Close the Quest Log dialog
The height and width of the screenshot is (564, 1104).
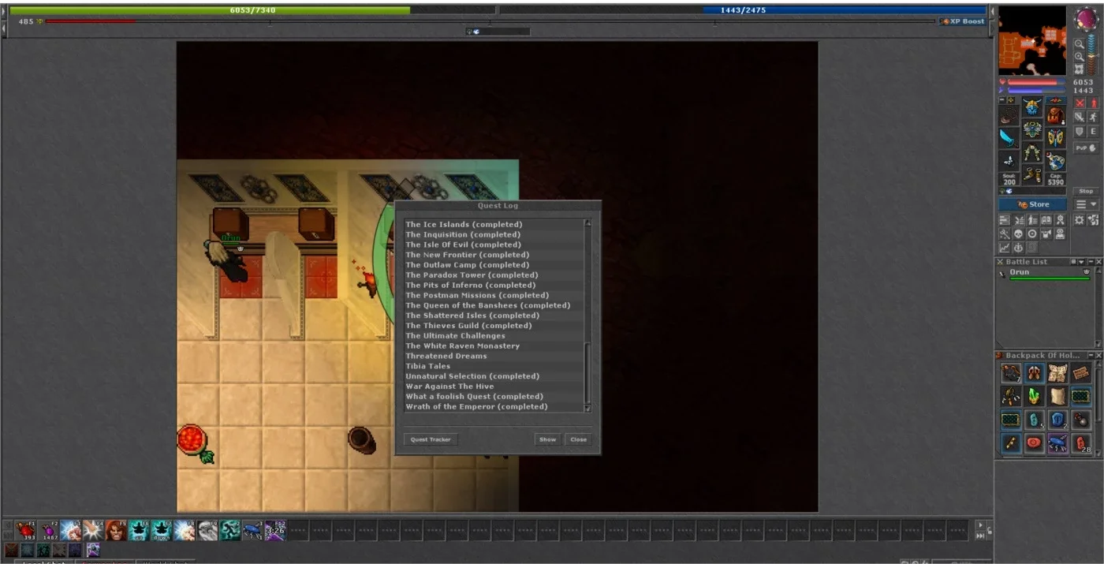pyautogui.click(x=579, y=439)
